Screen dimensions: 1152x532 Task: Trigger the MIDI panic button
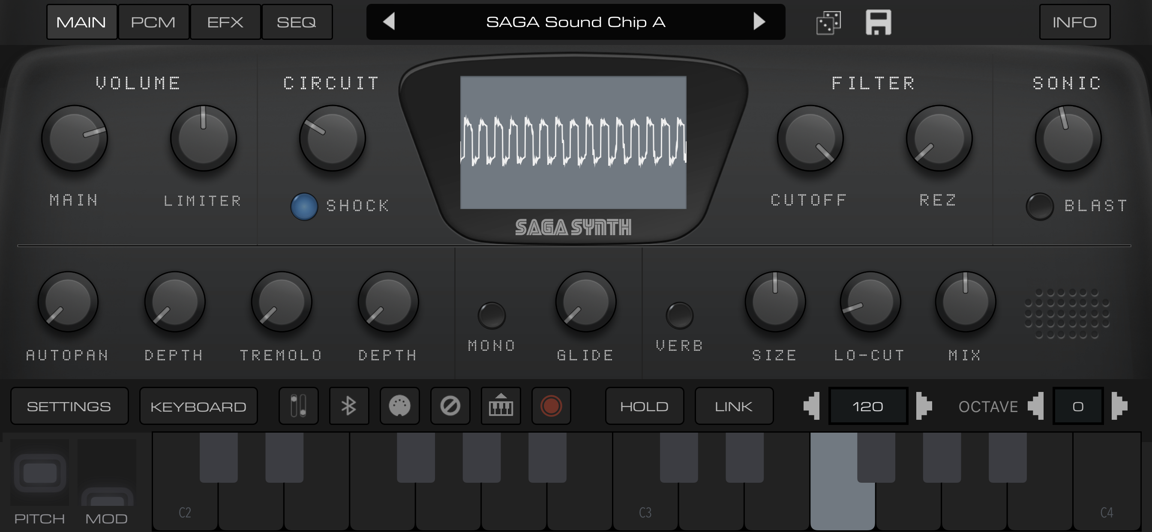pos(450,406)
